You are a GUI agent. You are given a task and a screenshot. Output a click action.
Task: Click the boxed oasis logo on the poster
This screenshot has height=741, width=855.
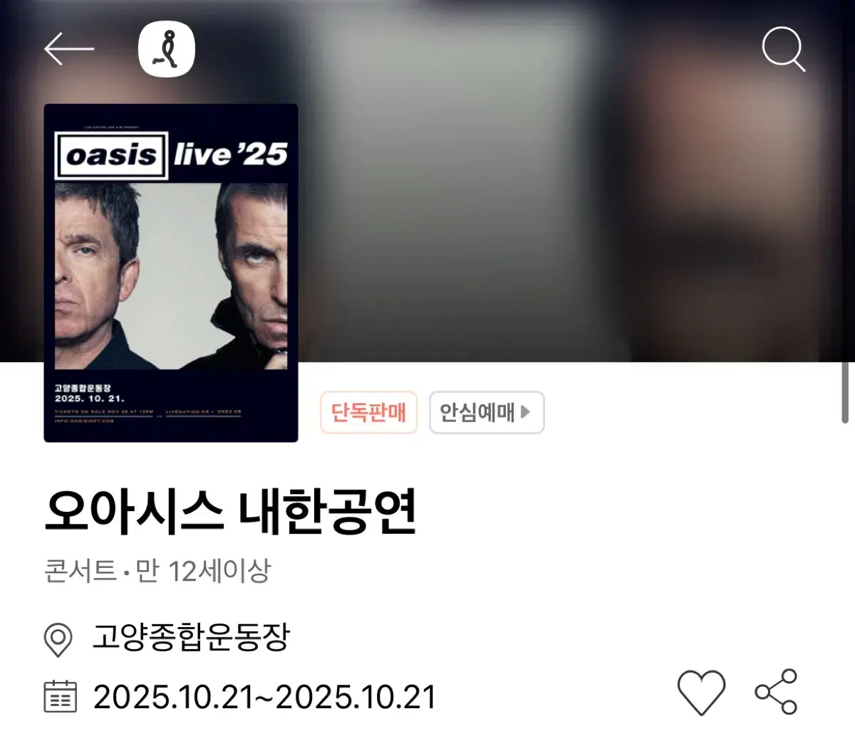(x=112, y=155)
